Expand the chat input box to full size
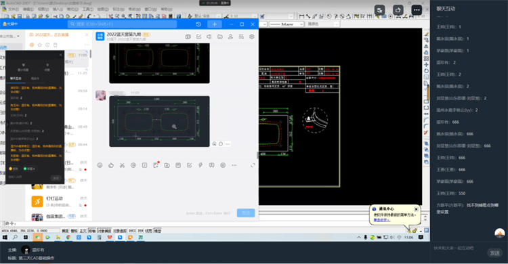508x264 pixels. pyautogui.click(x=253, y=165)
